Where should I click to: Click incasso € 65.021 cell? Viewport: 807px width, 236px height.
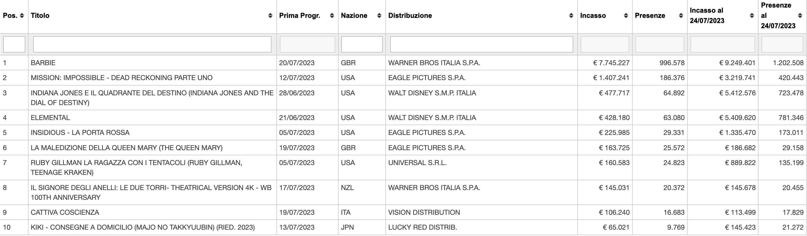616,228
